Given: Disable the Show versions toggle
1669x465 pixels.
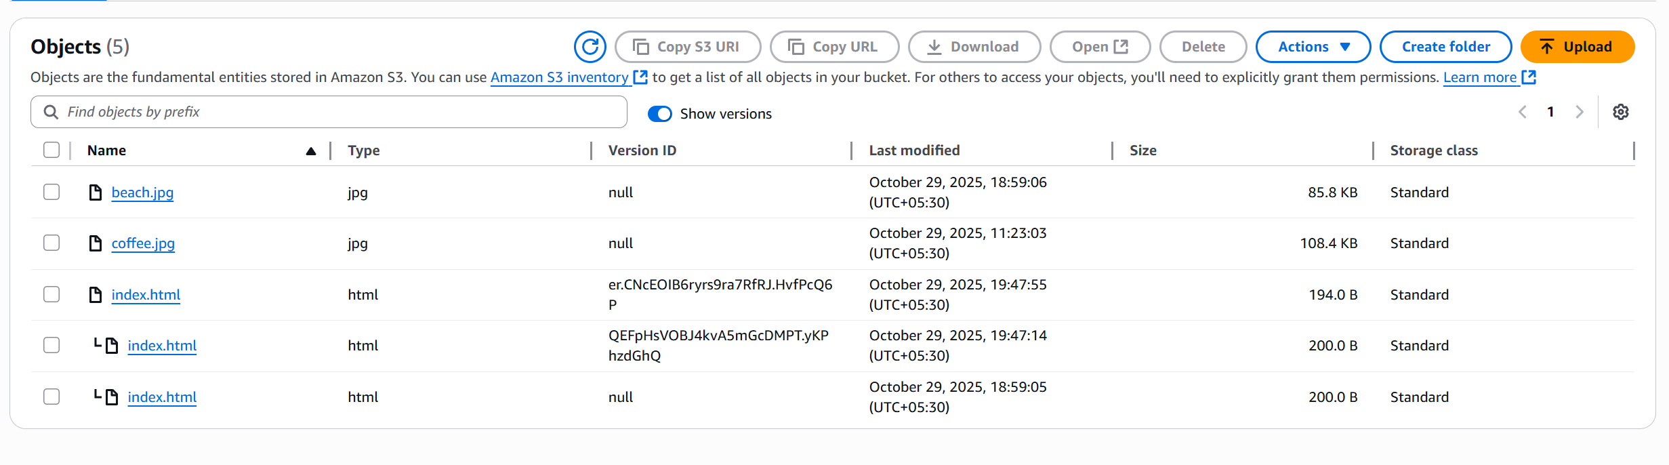Looking at the screenshot, I should [659, 114].
